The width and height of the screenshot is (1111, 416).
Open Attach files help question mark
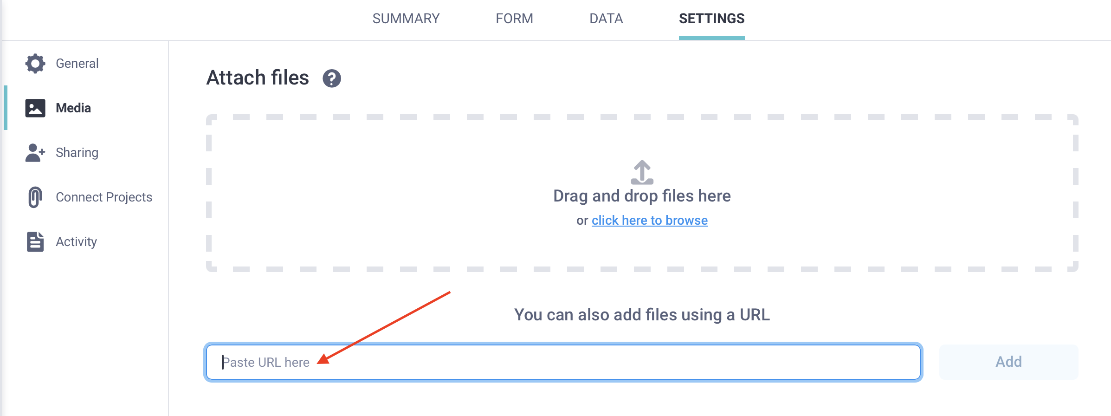[332, 78]
